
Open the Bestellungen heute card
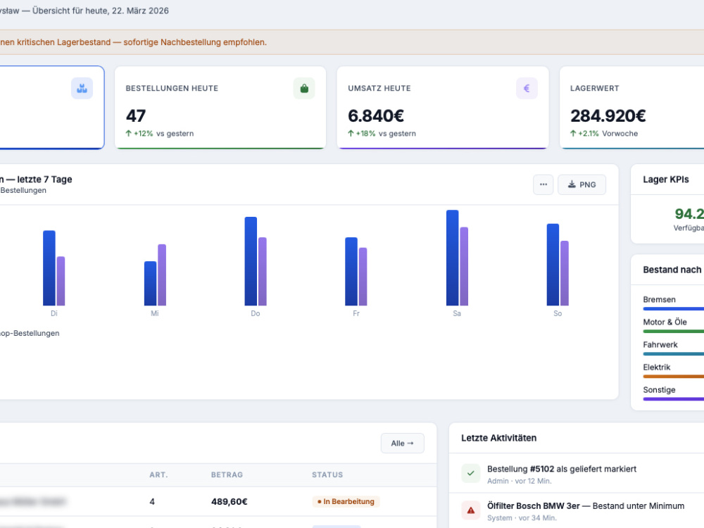pyautogui.click(x=220, y=108)
